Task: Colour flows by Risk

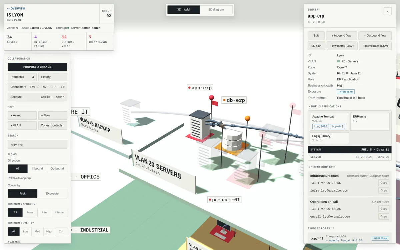Action: coord(23,193)
